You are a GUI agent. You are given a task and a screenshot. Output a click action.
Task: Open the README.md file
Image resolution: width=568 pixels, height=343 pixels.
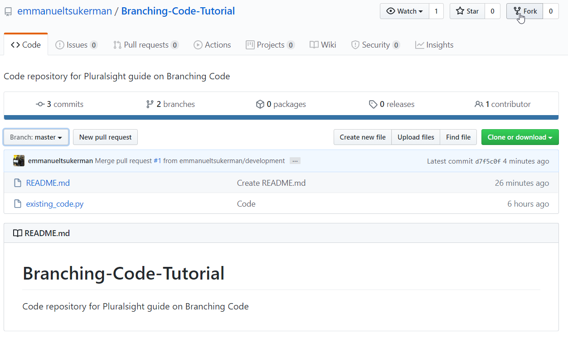(48, 183)
